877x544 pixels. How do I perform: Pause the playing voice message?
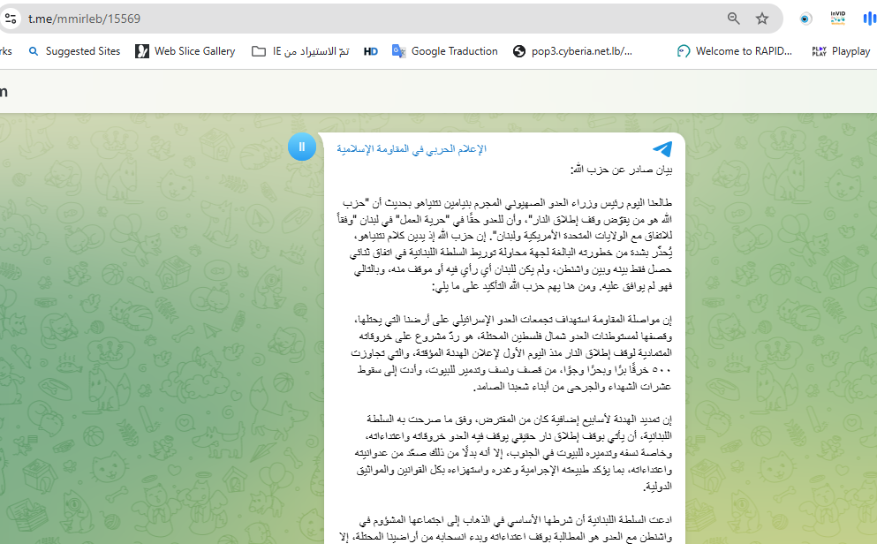301,147
